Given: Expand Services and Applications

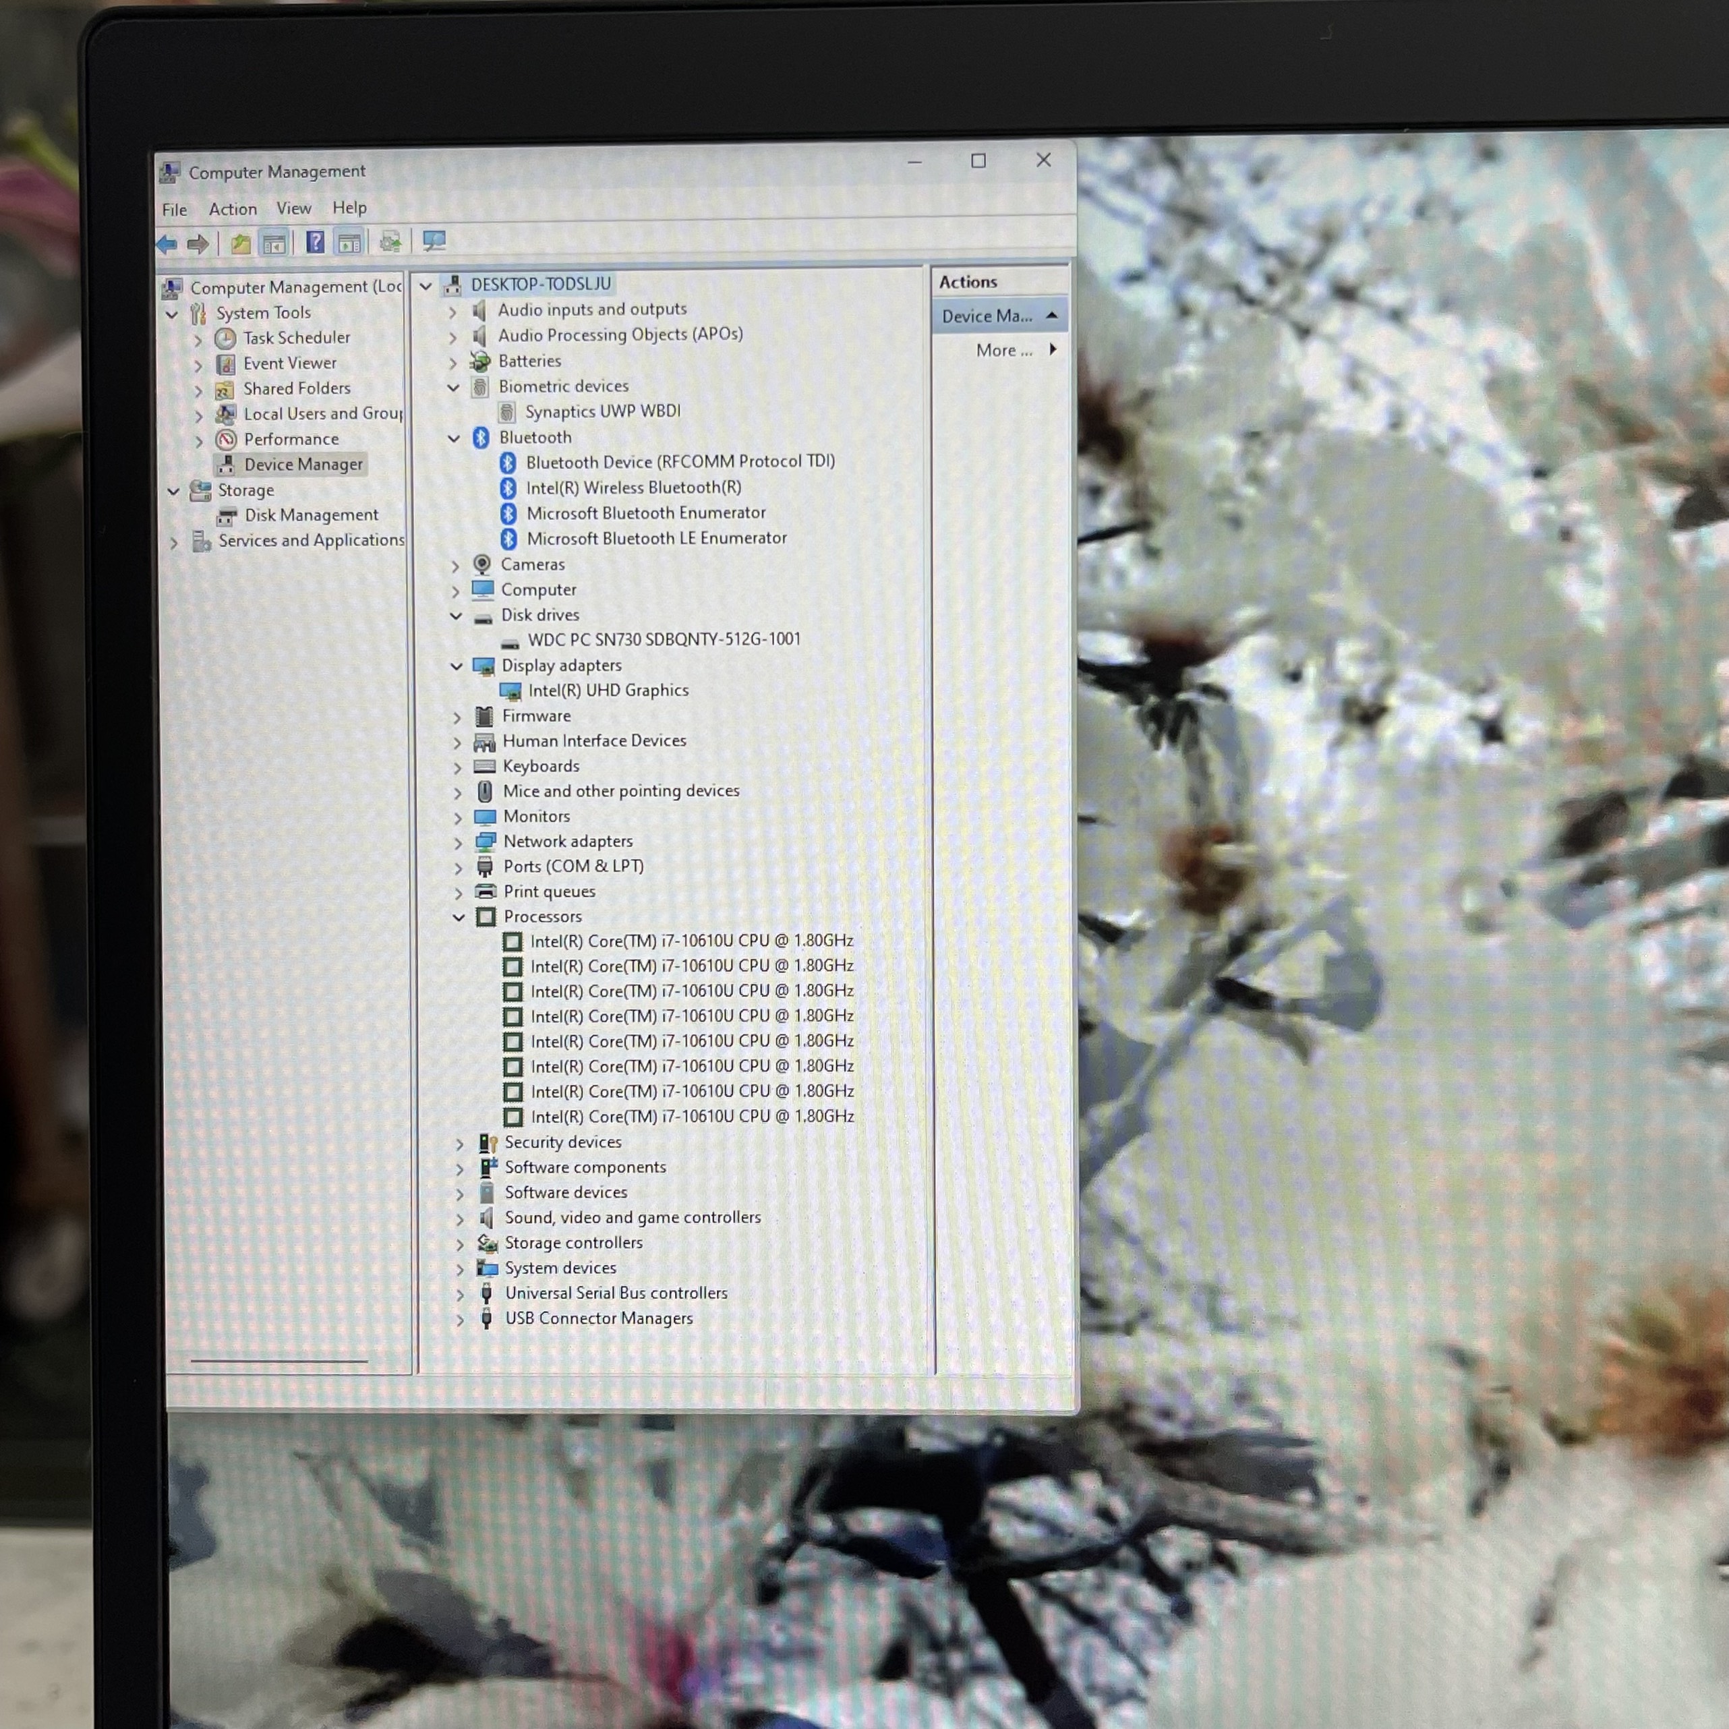Looking at the screenshot, I should pos(173,542).
